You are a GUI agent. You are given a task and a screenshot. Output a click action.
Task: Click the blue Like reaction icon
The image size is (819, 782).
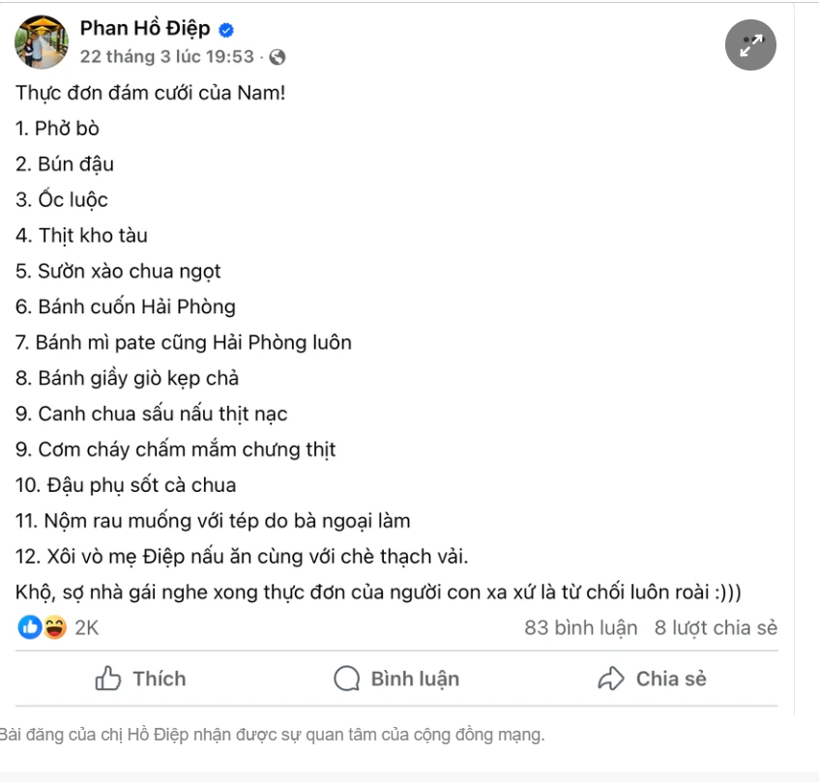point(31,628)
